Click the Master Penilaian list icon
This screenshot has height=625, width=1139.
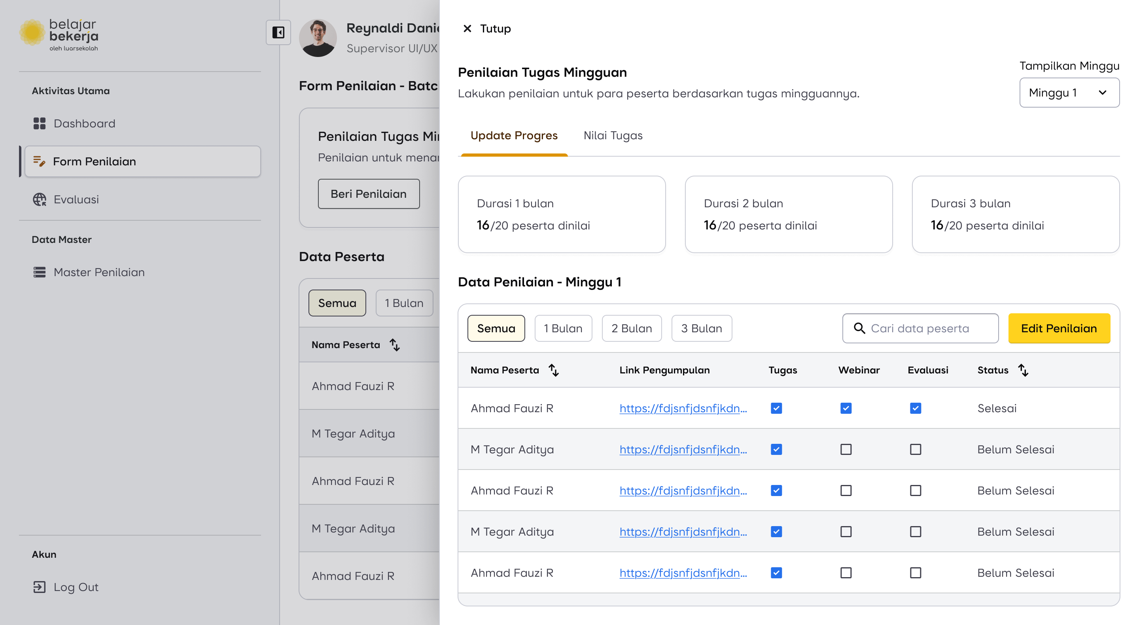pos(40,272)
